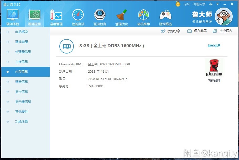Open the 问题反馈 feedback link
The image size is (239, 160).
[x=199, y=4]
